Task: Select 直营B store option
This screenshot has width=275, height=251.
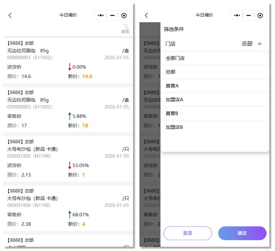Action: 172,113
